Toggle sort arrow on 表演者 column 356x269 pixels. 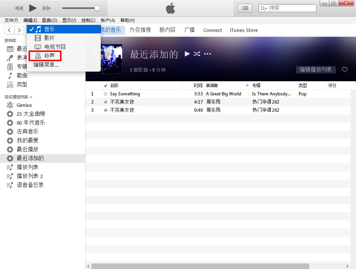pos(247,85)
